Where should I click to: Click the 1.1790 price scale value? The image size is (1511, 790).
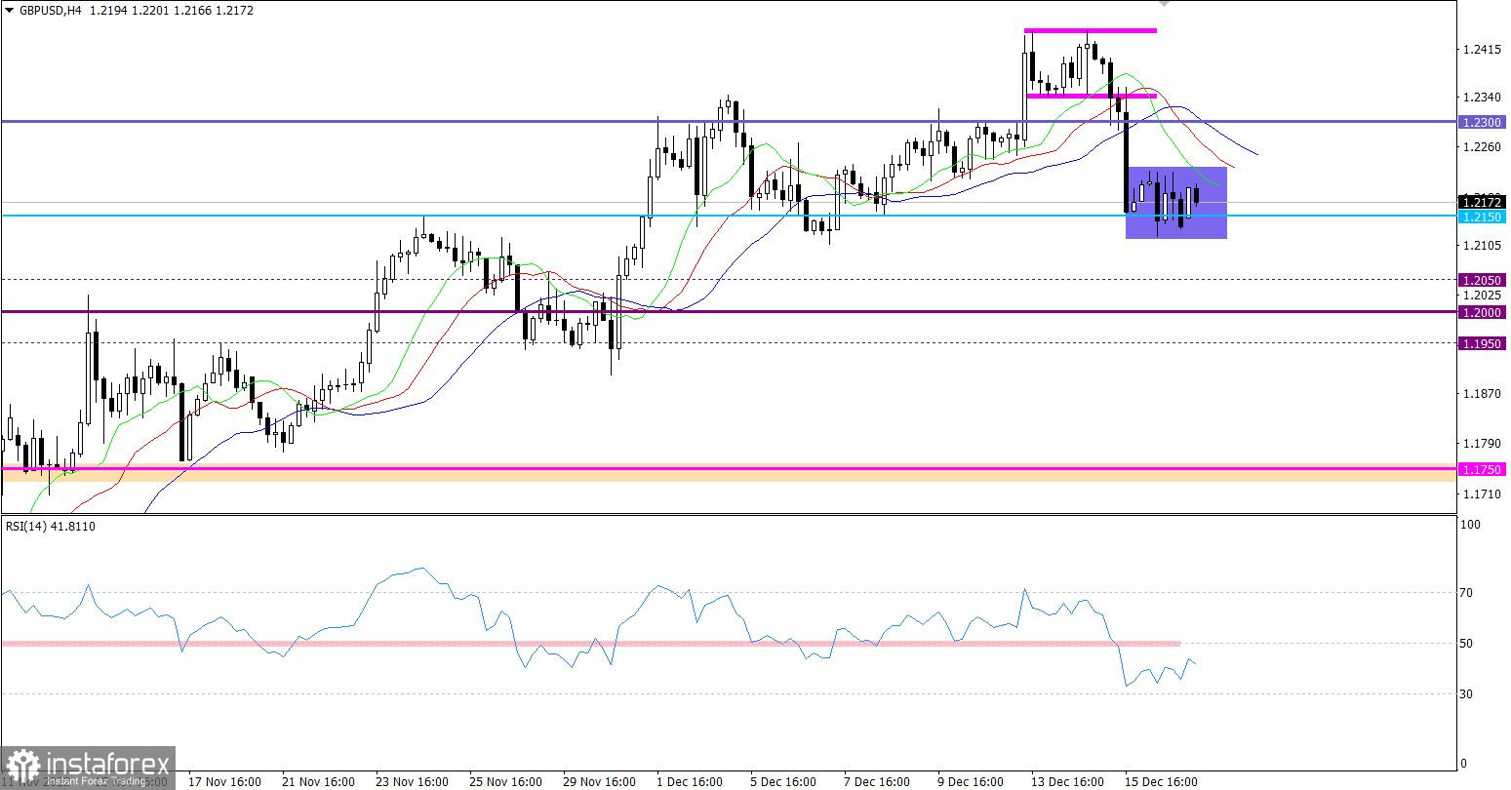pos(1481,443)
